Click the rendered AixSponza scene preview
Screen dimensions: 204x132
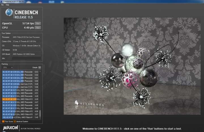132,66
